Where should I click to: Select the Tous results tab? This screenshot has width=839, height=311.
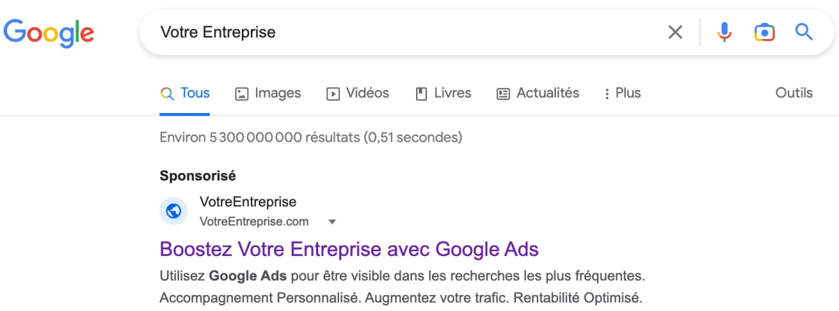click(x=185, y=93)
